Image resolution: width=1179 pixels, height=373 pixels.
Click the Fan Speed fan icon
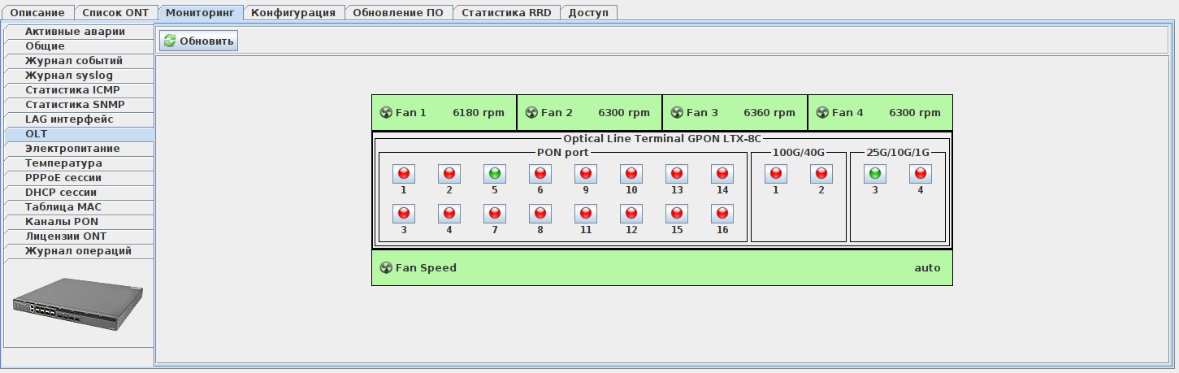click(386, 268)
